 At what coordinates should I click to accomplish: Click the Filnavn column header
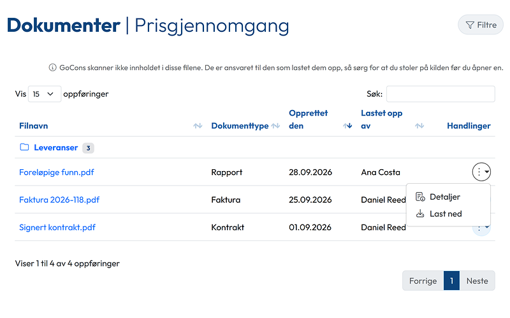[34, 125]
